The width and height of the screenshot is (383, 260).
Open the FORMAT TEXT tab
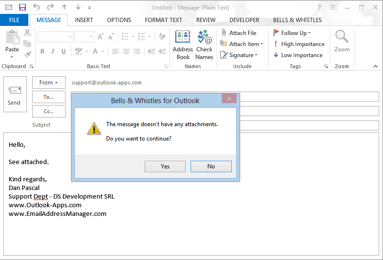tap(164, 20)
